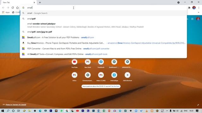Screen dimensions: 202x113
Task: Open the Chrome profile avatar in toolbar
Action: coord(194,8)
